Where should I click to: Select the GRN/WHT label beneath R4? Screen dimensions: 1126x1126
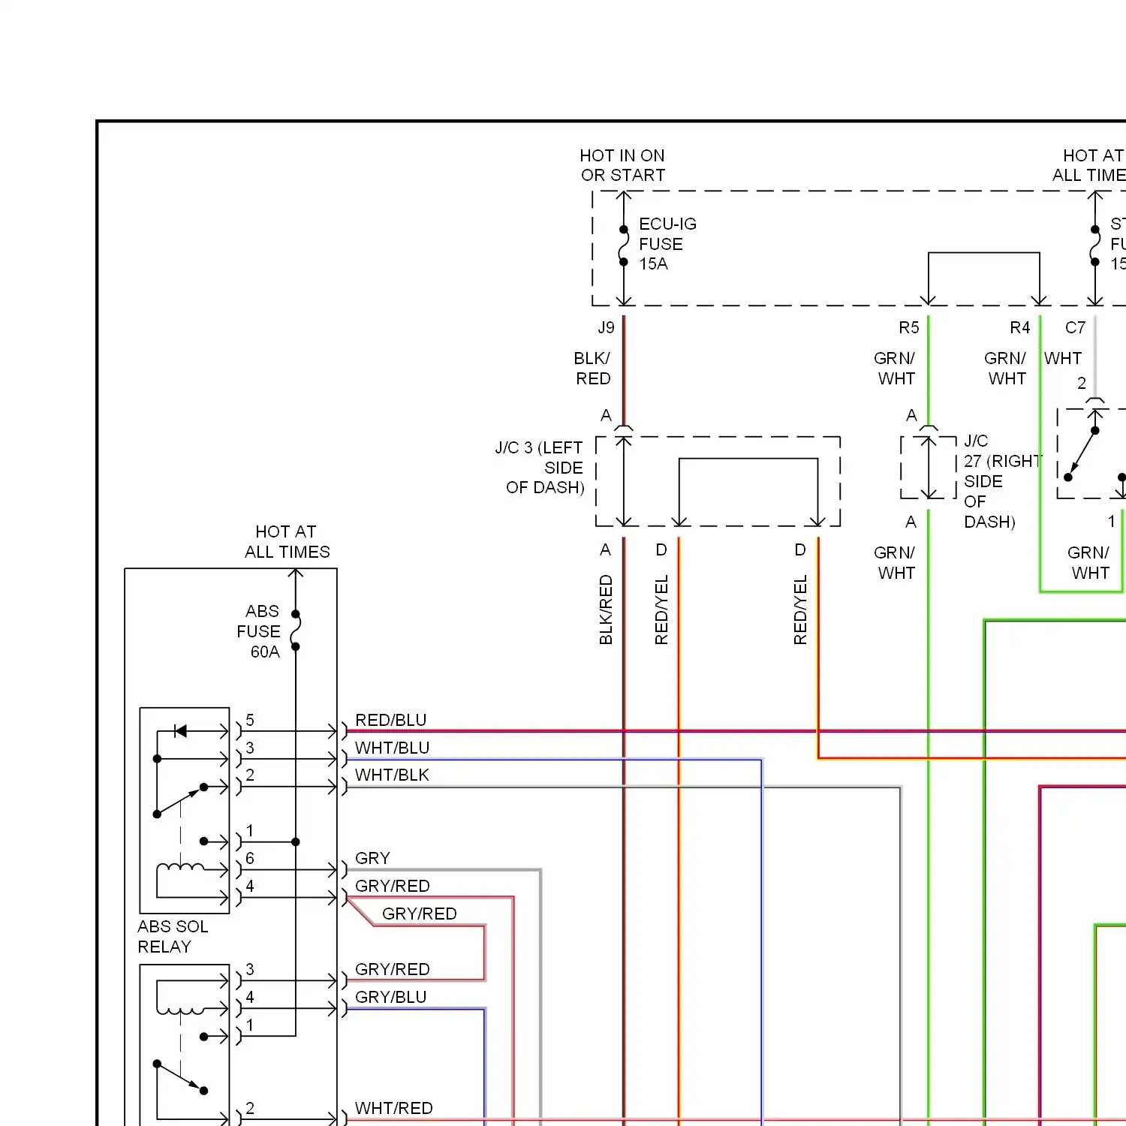point(1005,369)
